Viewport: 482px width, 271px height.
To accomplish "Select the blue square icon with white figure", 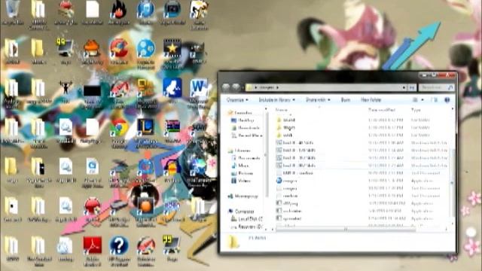I will [x=172, y=90].
